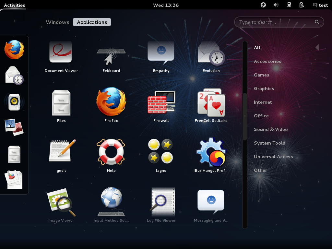332x249 pixels.
Task: Click the search magnifier icon
Action: [x=317, y=22]
